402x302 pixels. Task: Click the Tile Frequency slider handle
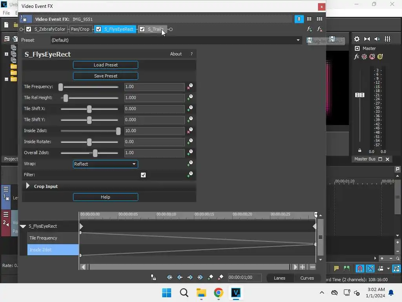60,87
